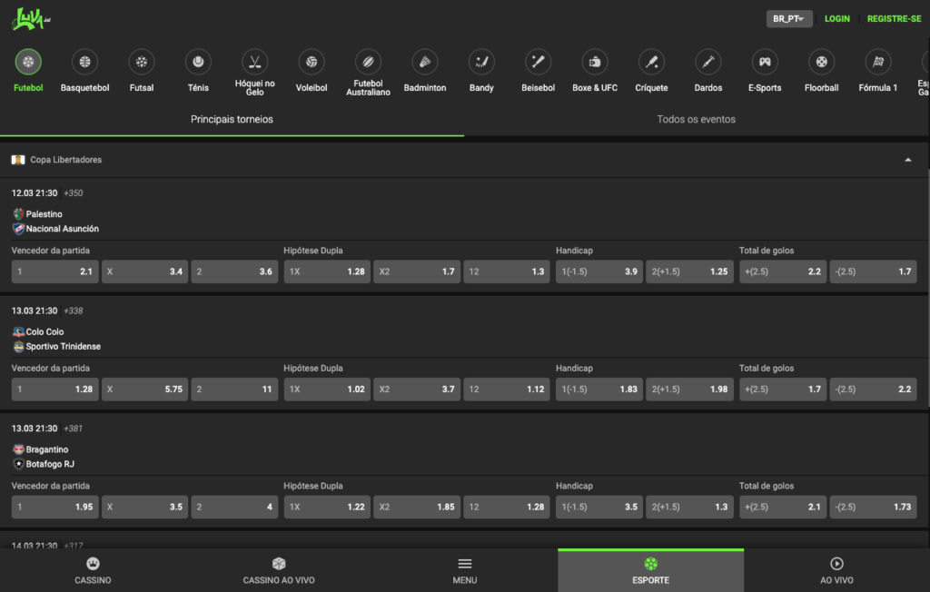Pick Botafogo RJ win at 4
The image size is (930, 592).
coord(234,508)
